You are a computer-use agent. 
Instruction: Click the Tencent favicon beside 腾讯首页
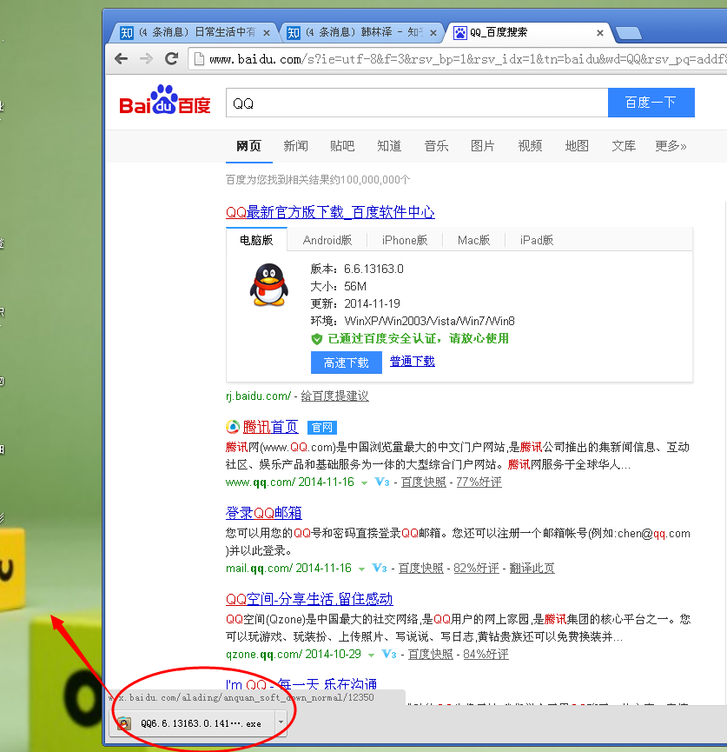tap(233, 426)
